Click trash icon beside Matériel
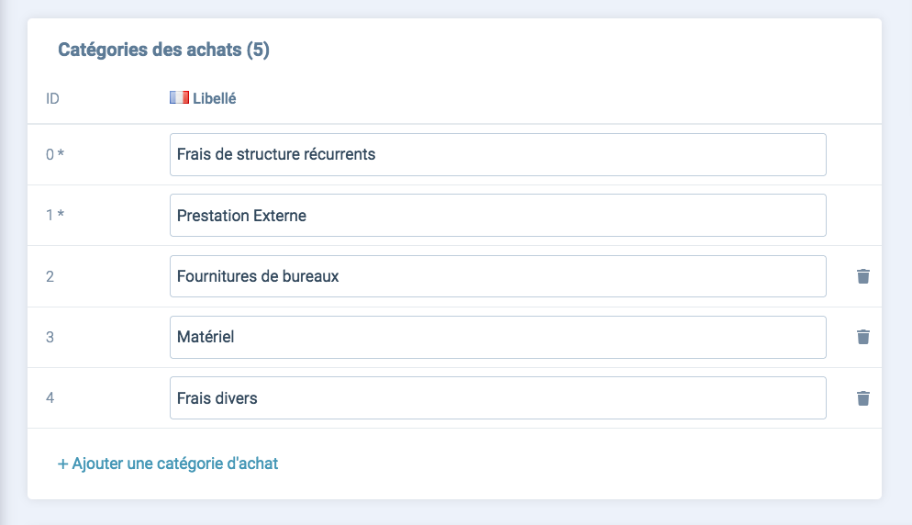 (863, 337)
